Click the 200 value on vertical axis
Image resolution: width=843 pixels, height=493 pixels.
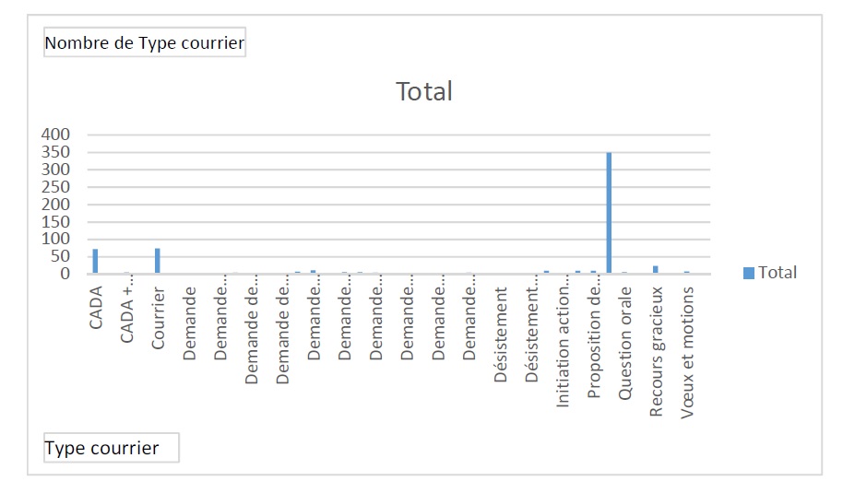click(56, 205)
